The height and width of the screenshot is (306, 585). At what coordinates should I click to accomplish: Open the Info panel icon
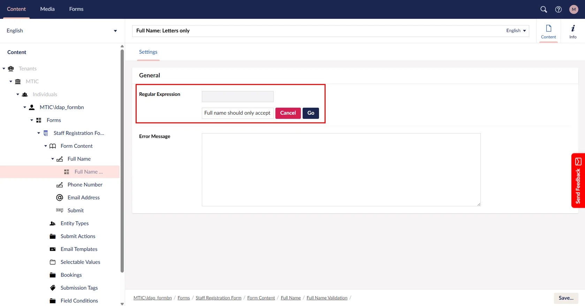[573, 31]
